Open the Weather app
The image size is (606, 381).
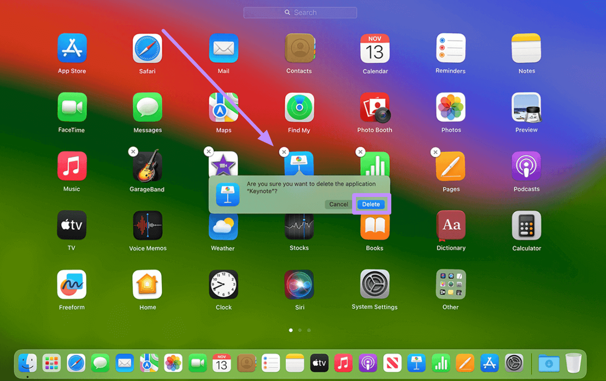click(223, 227)
